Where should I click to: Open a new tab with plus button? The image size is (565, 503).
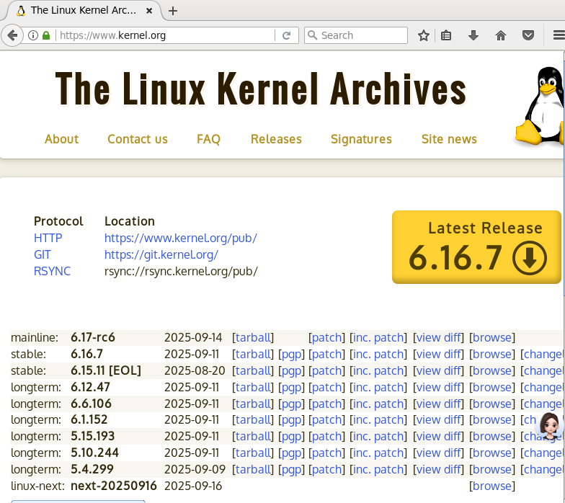click(x=173, y=11)
